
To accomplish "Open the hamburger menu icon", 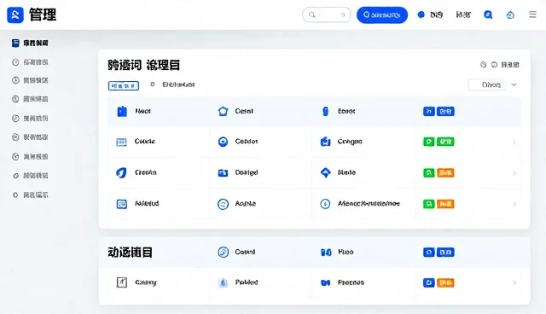I will (x=532, y=15).
